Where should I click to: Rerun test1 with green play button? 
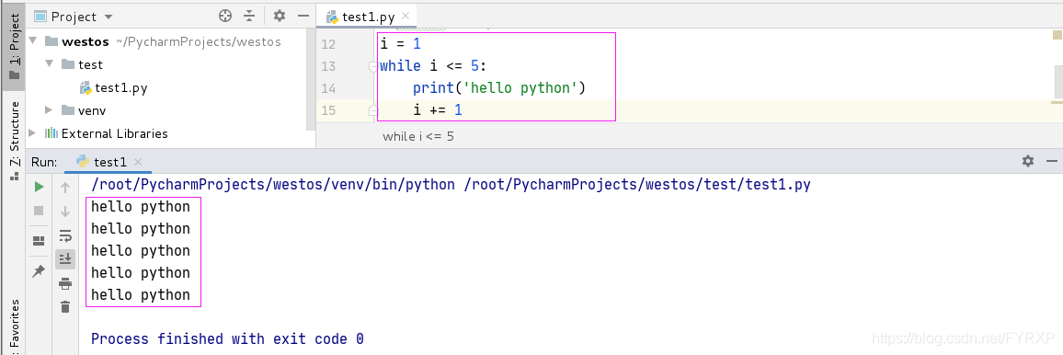tap(39, 187)
